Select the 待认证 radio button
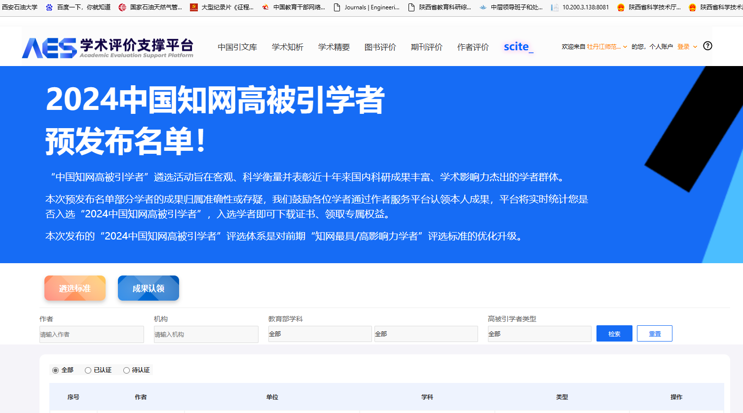This screenshot has height=413, width=743. [x=126, y=370]
